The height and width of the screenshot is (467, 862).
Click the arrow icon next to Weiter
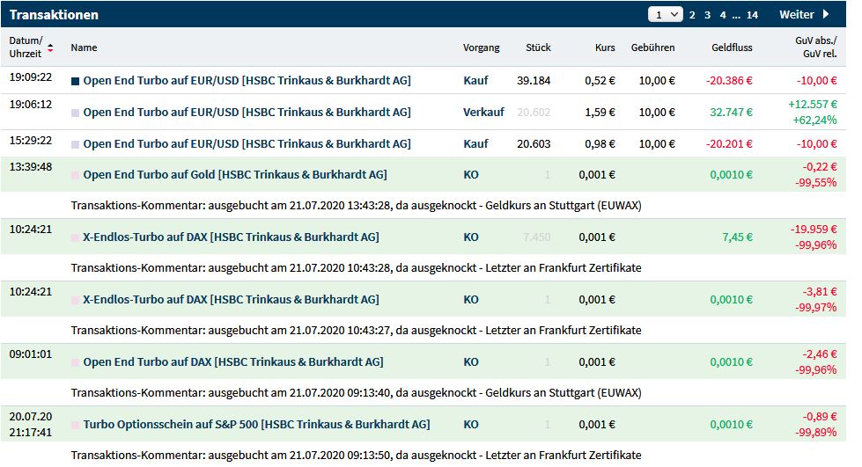pos(826,14)
